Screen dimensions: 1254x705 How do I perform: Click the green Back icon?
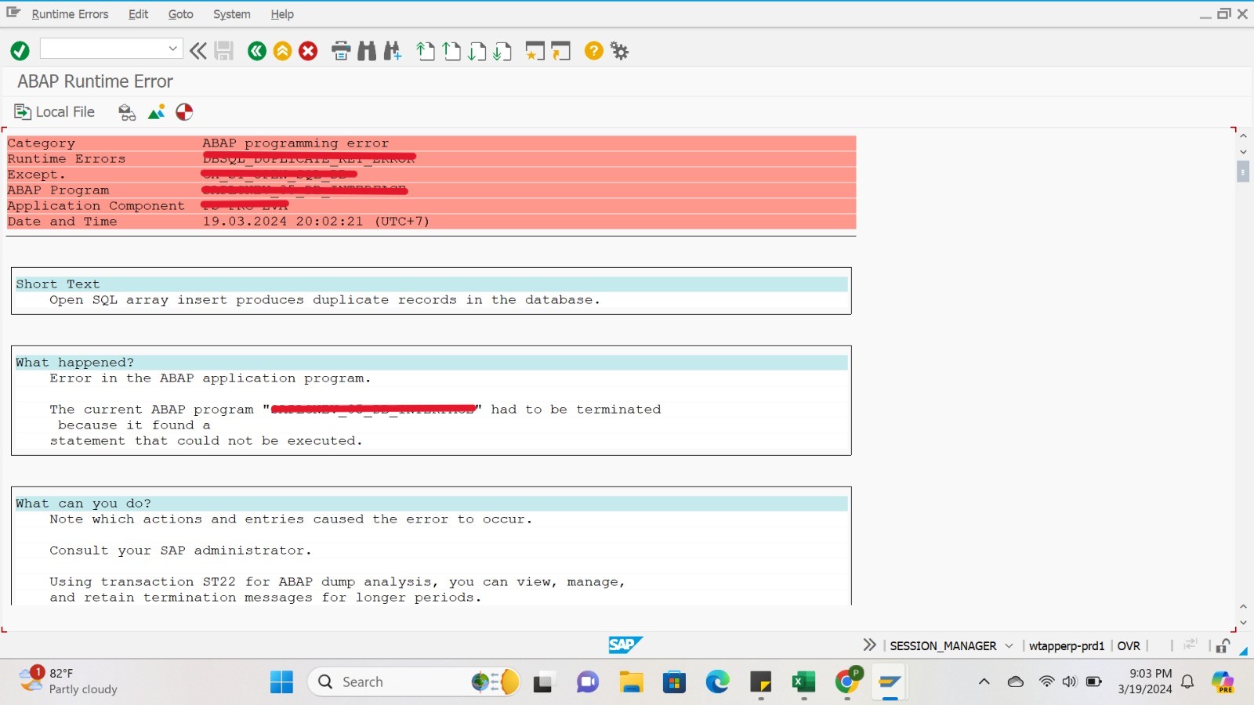[257, 51]
